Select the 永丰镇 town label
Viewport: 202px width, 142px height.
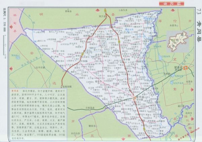click(127, 60)
